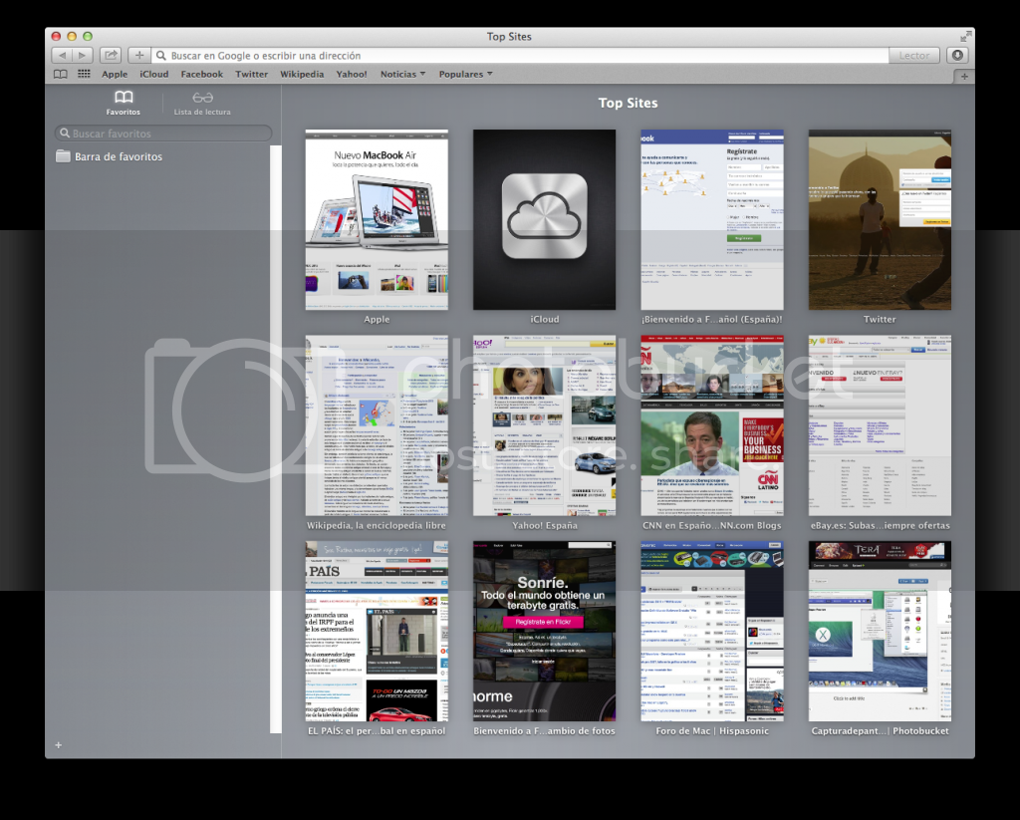Add bookmark with the plus toolbar button
Viewport: 1020px width, 820px height.
pyautogui.click(x=139, y=56)
